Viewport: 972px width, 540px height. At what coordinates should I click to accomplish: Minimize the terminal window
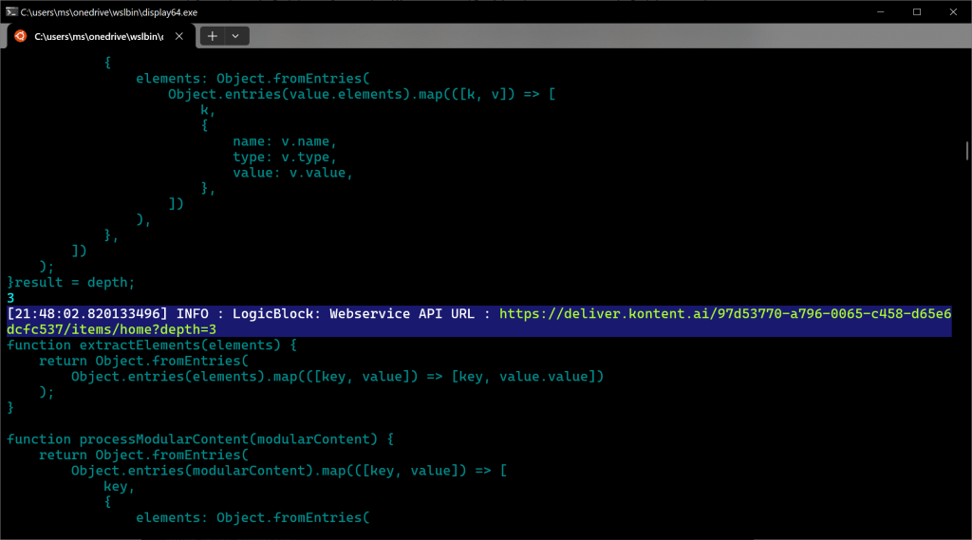[x=873, y=11]
